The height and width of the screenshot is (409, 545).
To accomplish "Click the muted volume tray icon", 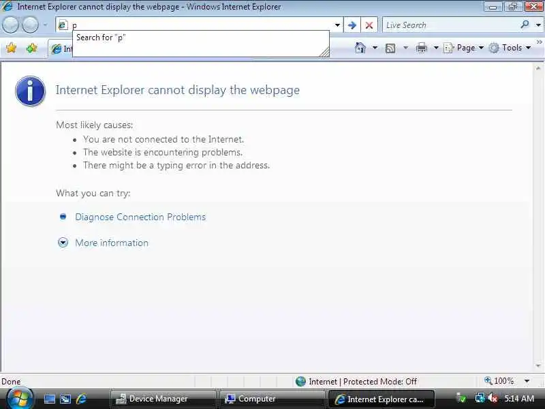I will coord(493,398).
